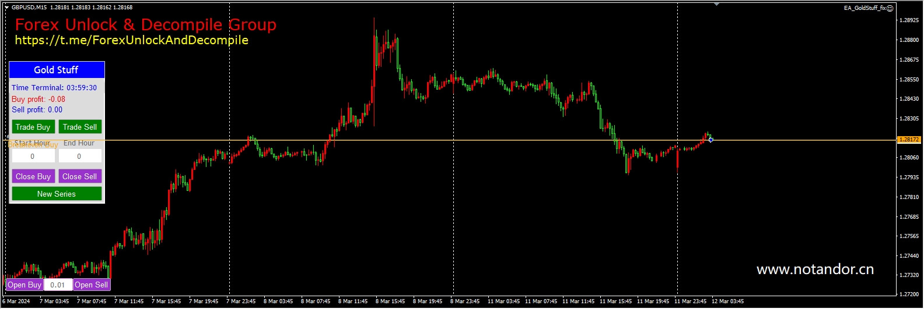Screen dimensions: 924x309
Task: Click the 1.28675 price axis label
Action: [909, 60]
